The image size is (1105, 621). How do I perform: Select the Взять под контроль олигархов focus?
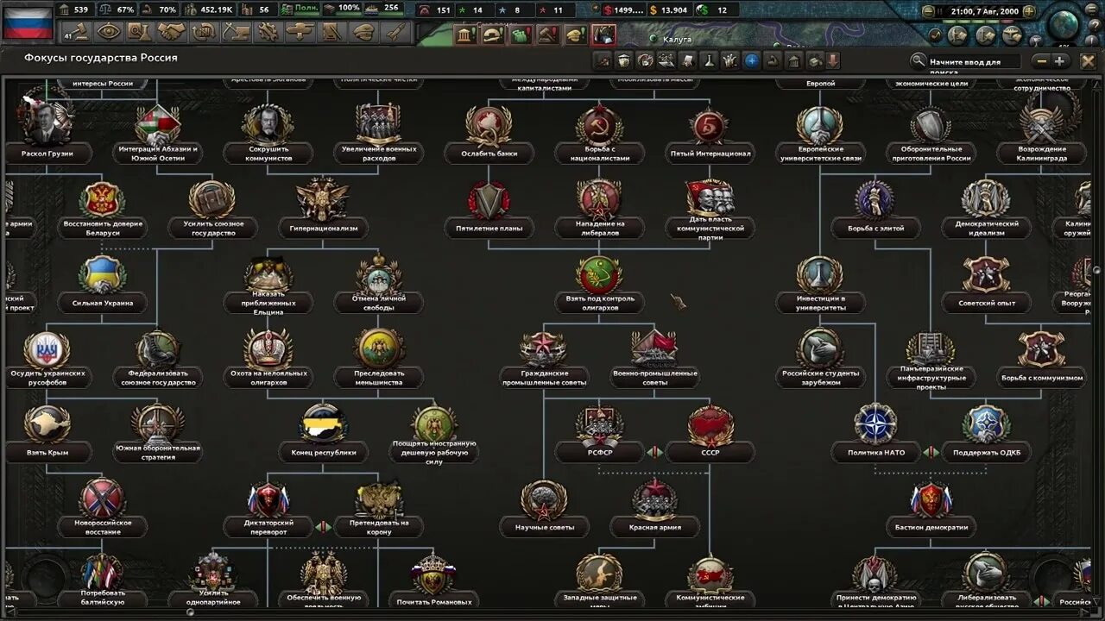pyautogui.click(x=600, y=285)
